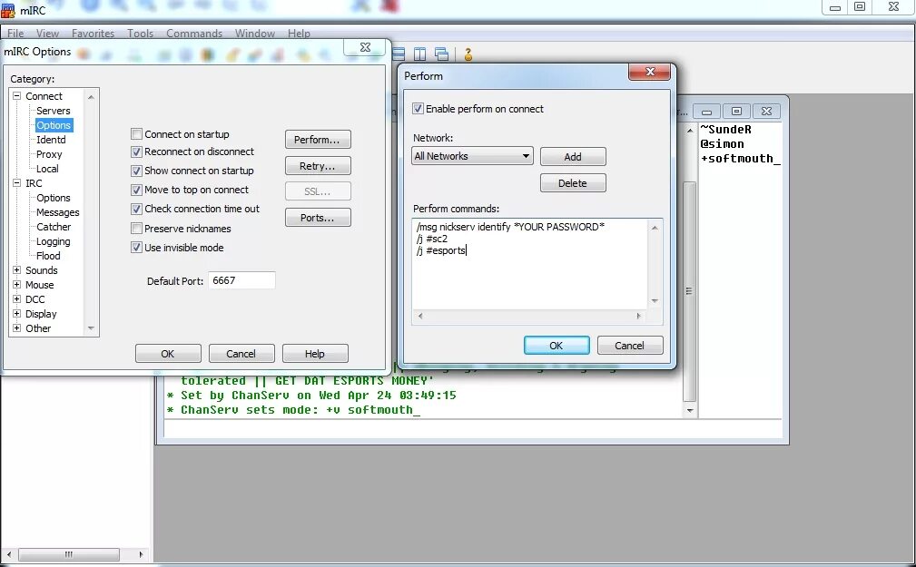
Task: Click the Default Port field
Action: (x=241, y=280)
